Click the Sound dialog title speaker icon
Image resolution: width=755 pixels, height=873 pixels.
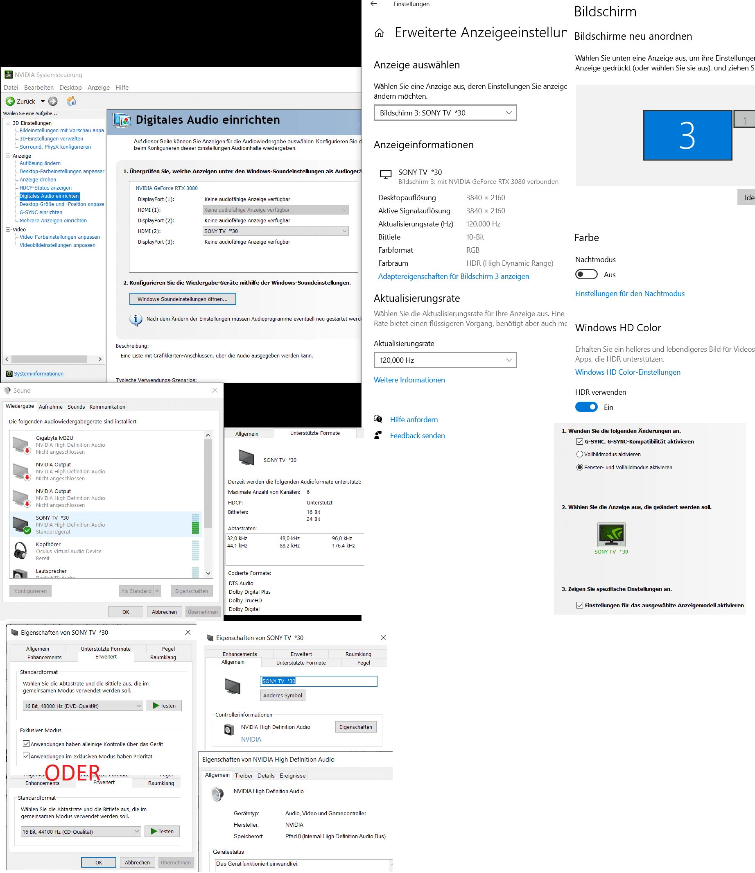8,391
